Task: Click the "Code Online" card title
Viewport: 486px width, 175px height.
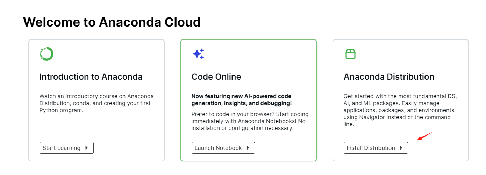Action: (x=216, y=77)
